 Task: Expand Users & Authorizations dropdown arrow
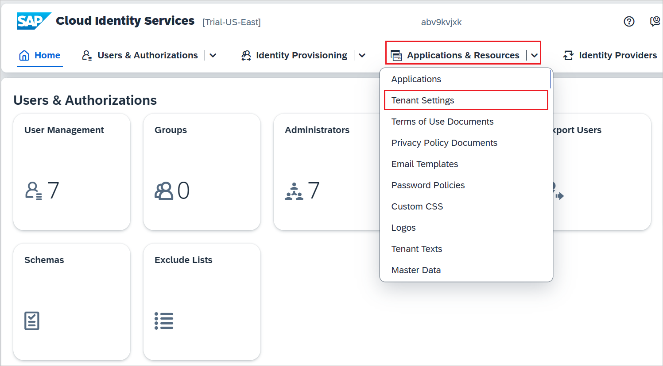[x=213, y=55]
